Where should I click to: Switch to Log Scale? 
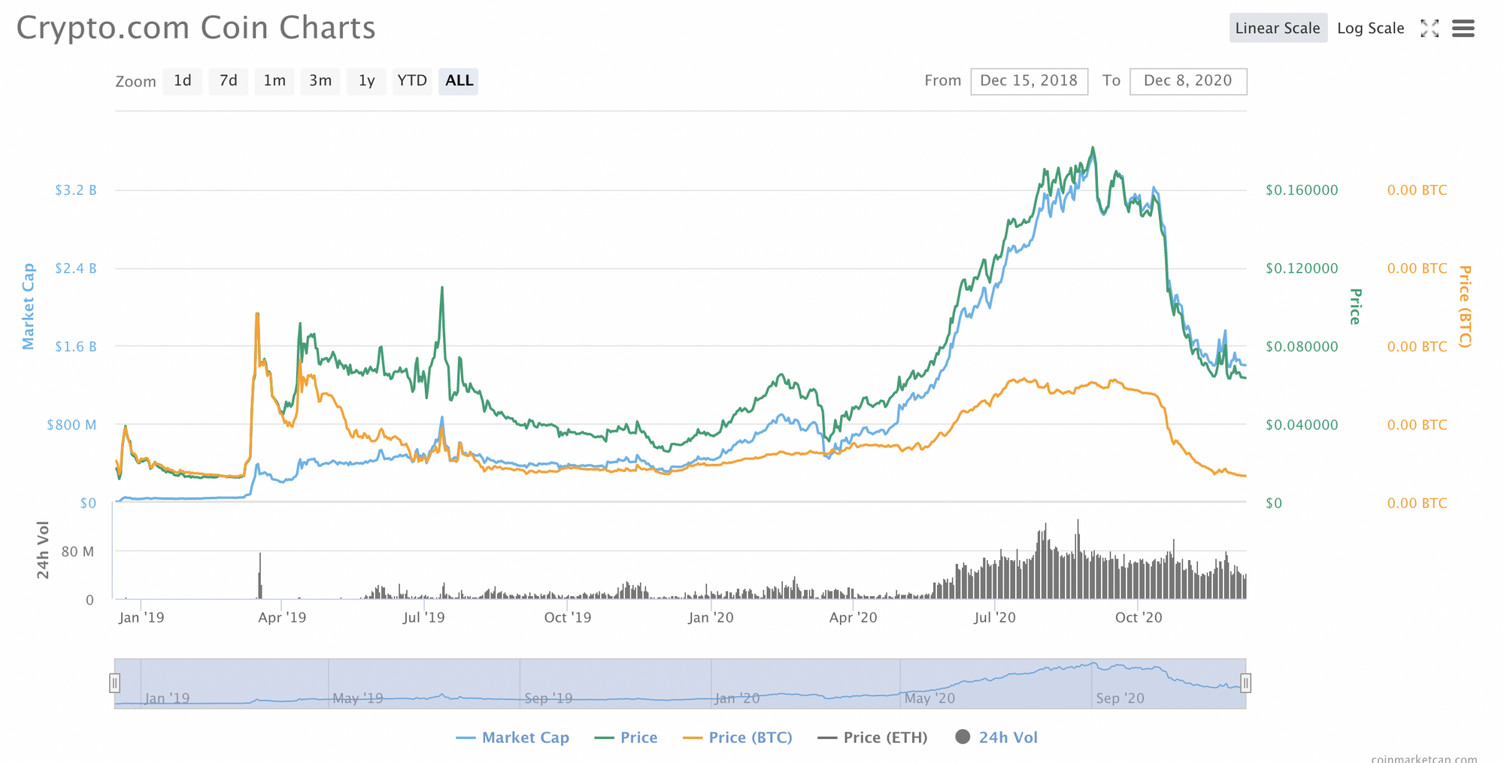coord(1370,28)
